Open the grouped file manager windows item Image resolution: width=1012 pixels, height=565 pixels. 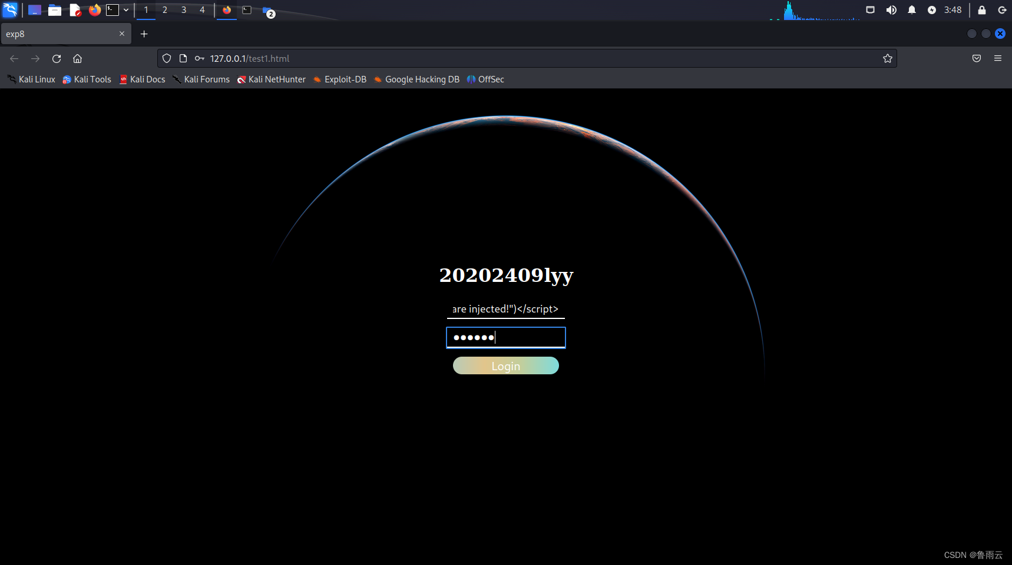(268, 11)
